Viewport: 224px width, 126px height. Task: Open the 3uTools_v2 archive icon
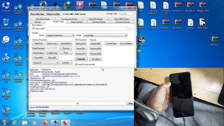(x=178, y=7)
